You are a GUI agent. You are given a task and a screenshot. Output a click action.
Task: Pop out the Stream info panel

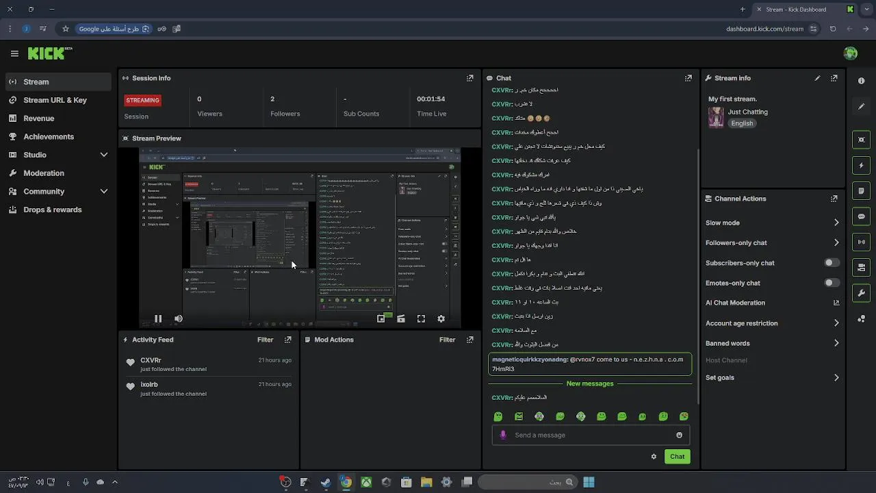tap(834, 78)
